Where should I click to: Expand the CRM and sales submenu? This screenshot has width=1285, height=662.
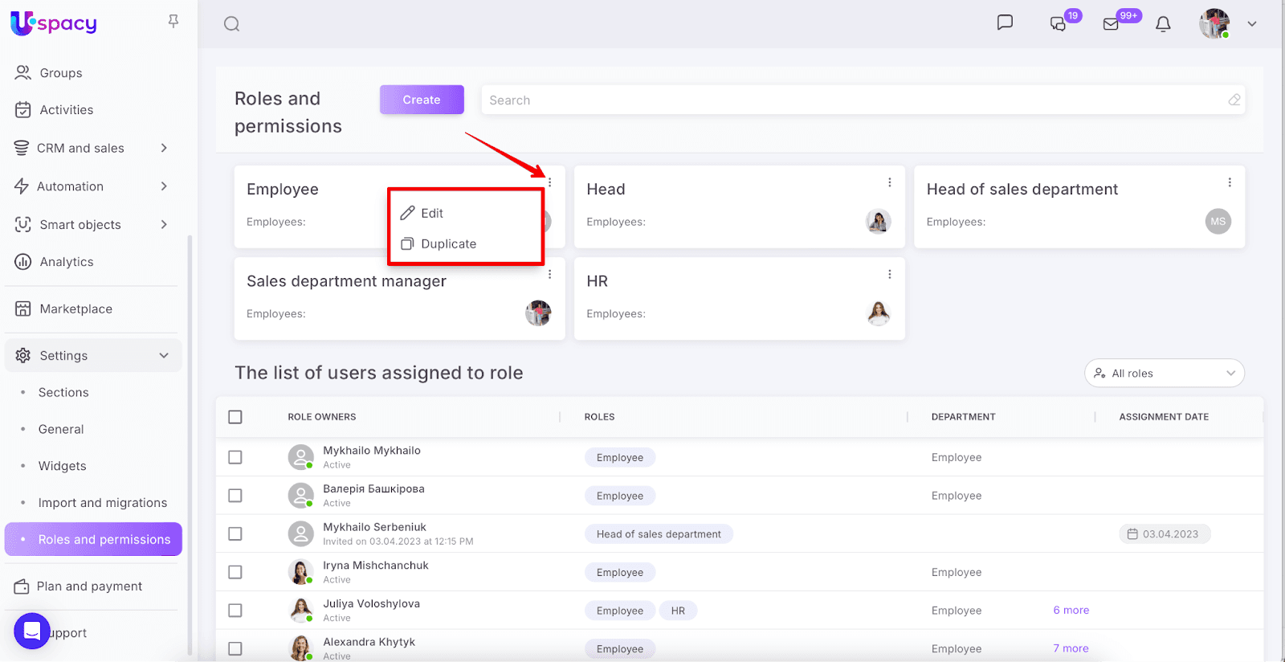[x=164, y=148]
